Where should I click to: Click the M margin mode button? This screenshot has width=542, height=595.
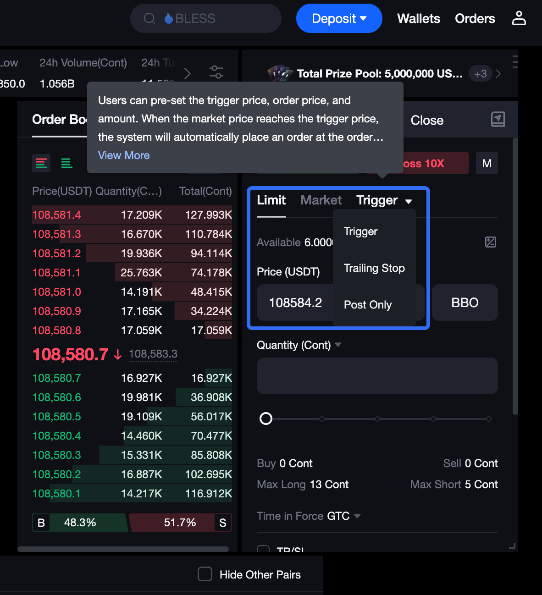(x=487, y=164)
